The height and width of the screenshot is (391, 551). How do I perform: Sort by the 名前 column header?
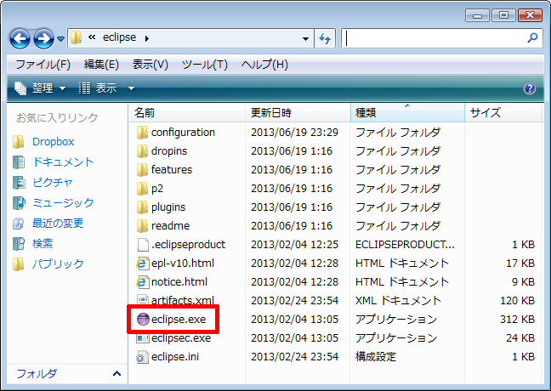[187, 113]
